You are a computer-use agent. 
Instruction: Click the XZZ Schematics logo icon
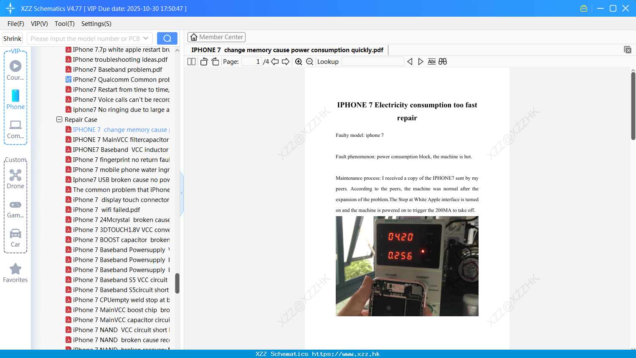click(10, 8)
